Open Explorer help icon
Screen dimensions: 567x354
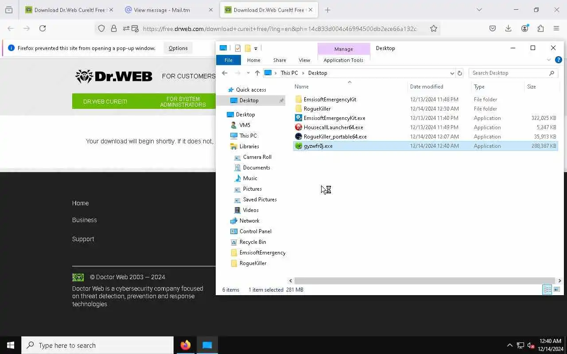pos(558,60)
